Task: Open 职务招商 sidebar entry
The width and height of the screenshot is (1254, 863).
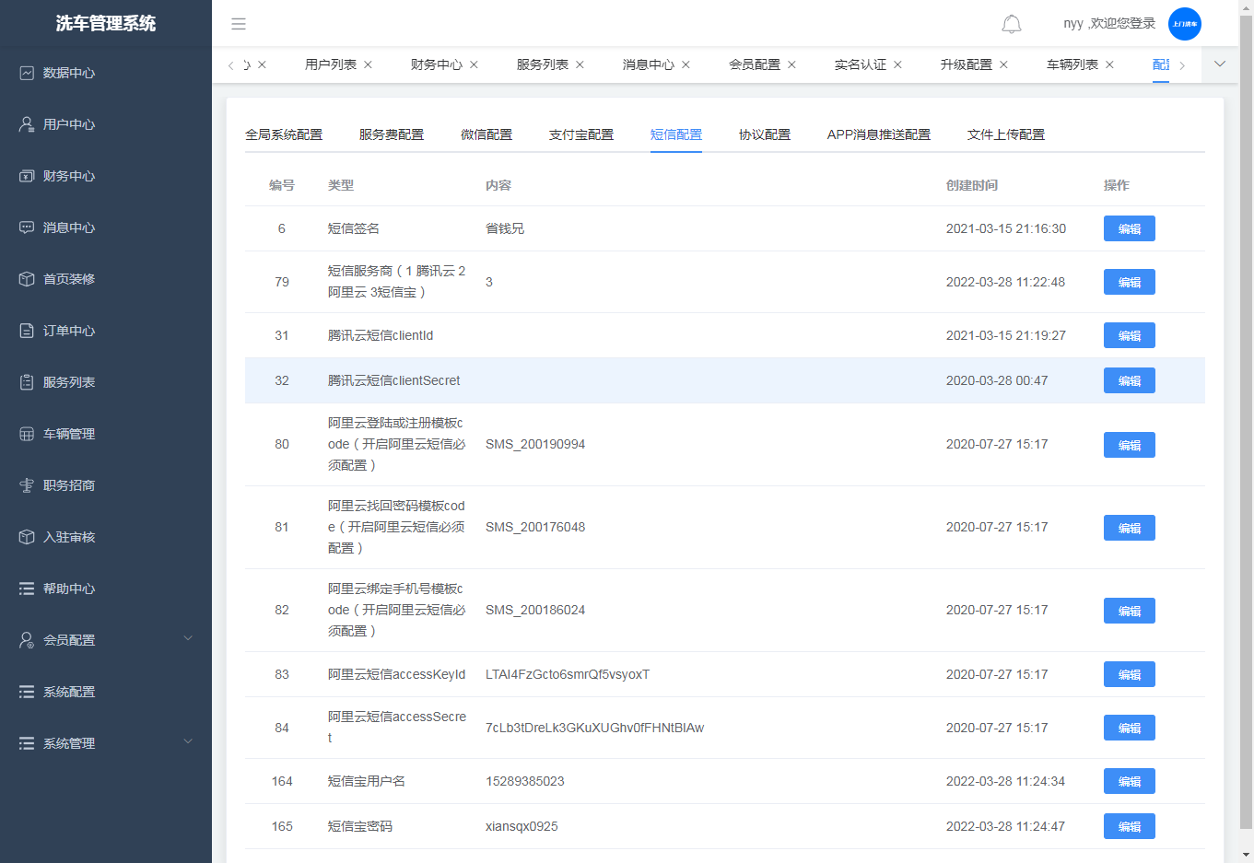Action: pos(69,485)
